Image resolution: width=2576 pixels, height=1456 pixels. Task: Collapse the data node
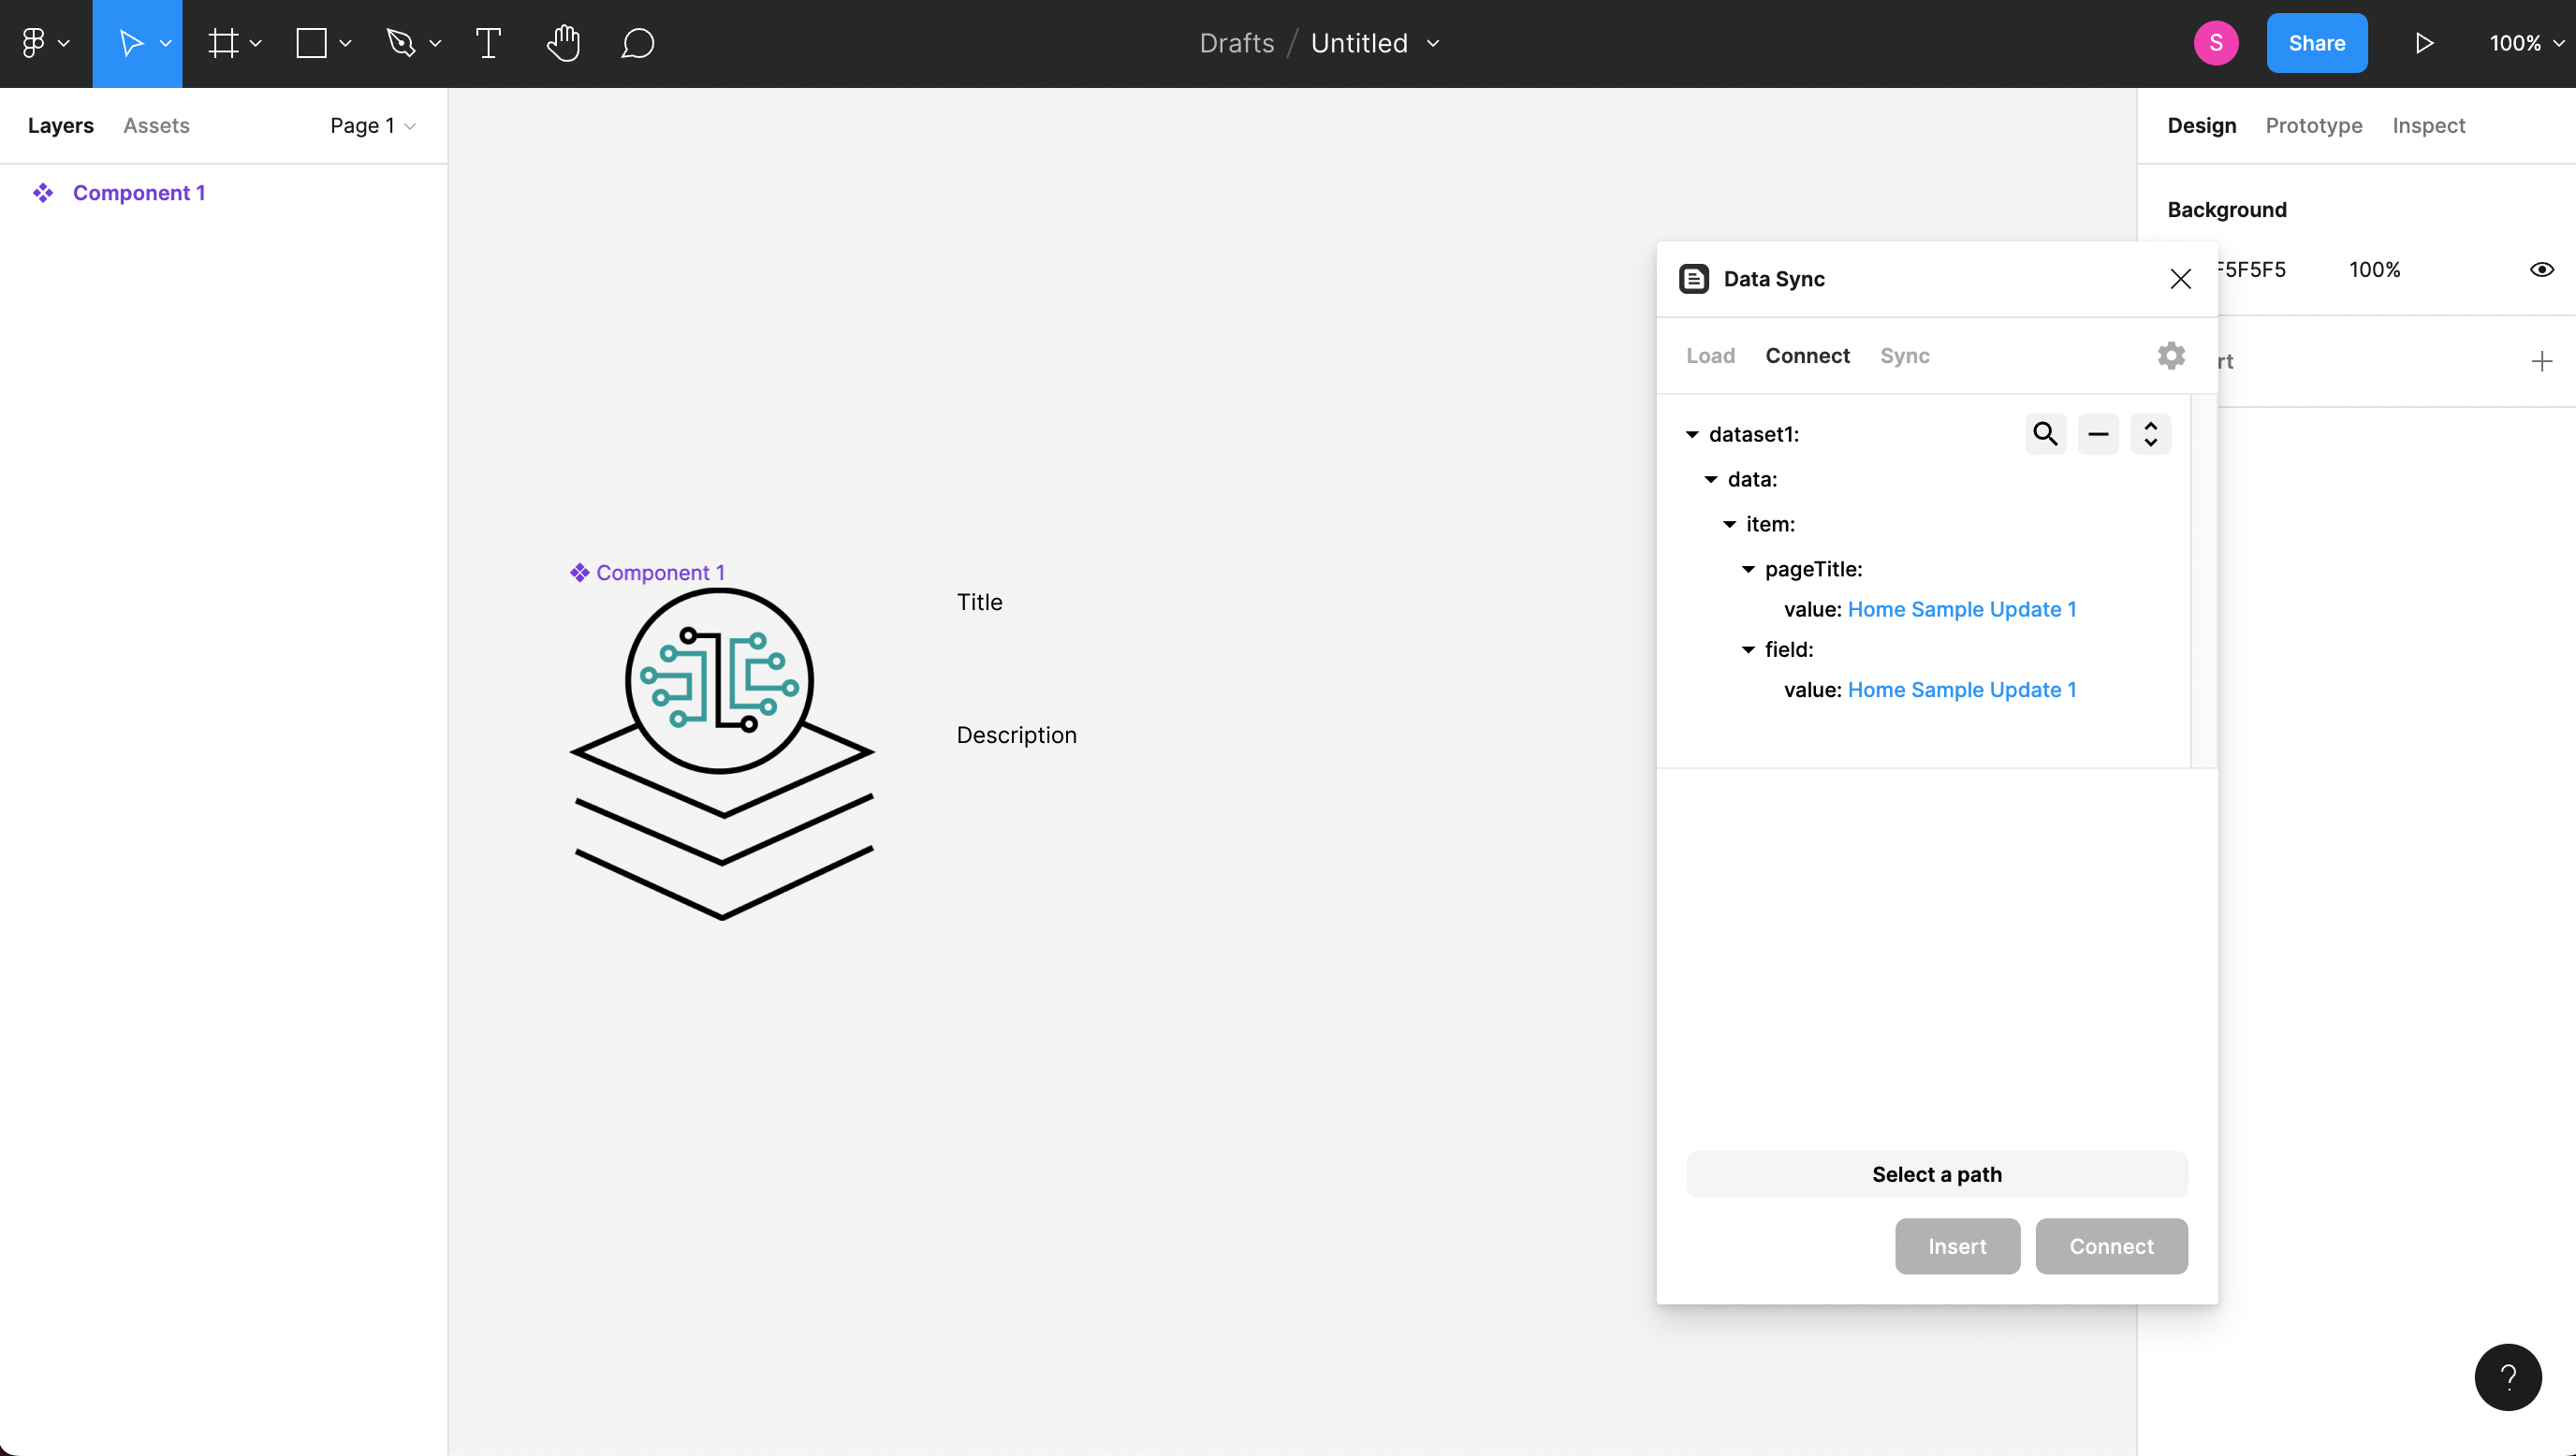pos(1711,479)
